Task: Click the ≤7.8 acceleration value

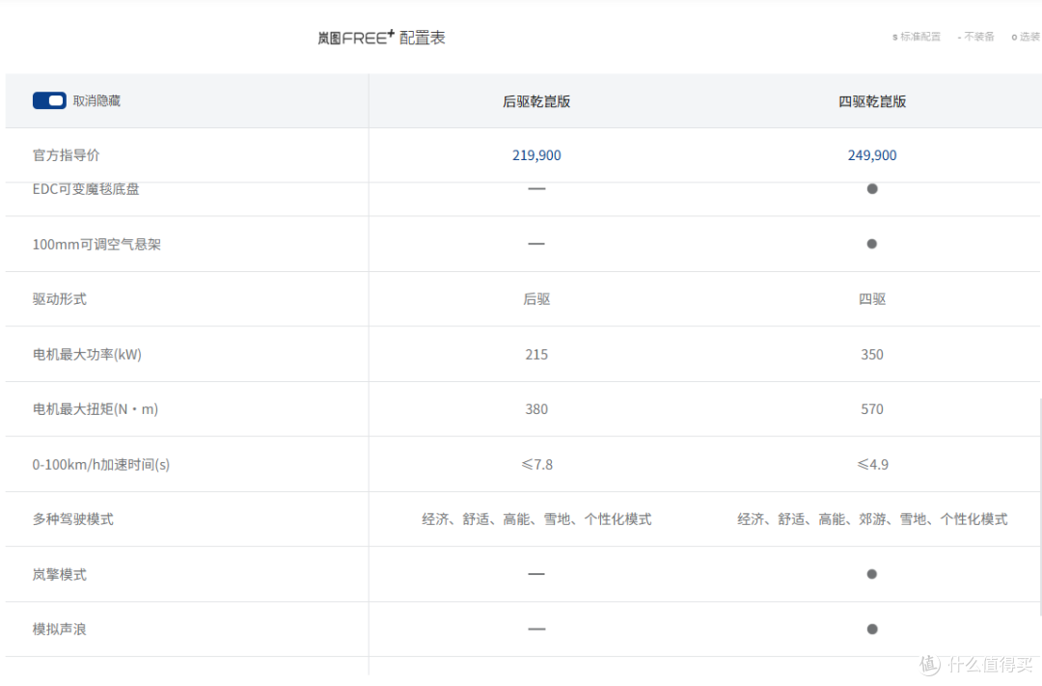Action: click(536, 465)
